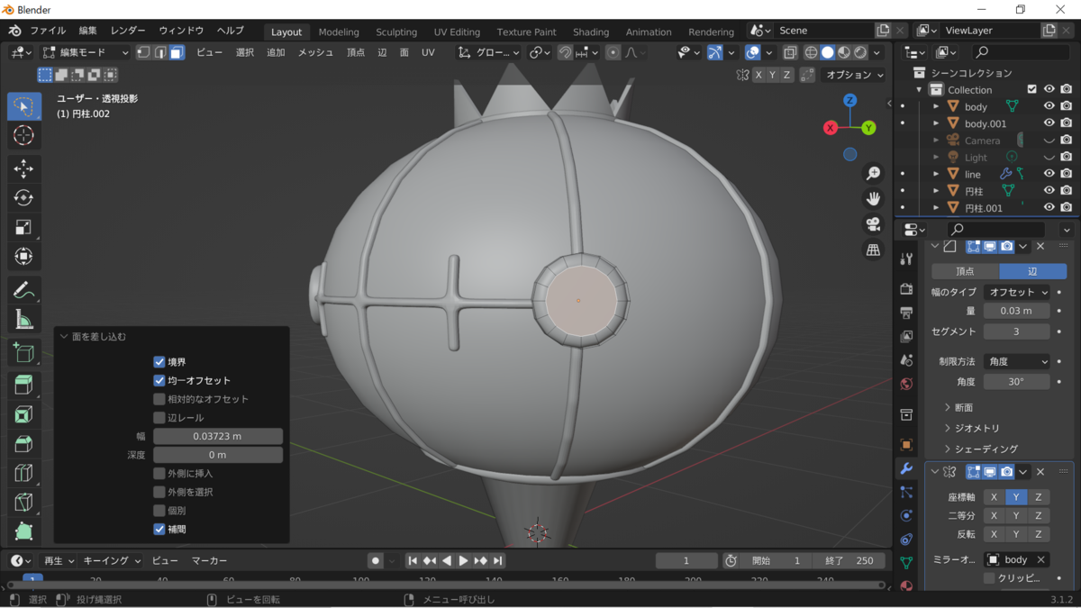Viewport: 1081px width, 608px height.
Task: Uncheck the 均一オフセット checkbox
Action: [x=159, y=380]
